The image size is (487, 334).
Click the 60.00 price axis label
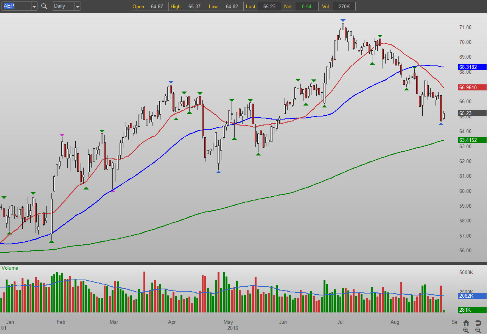465,191
